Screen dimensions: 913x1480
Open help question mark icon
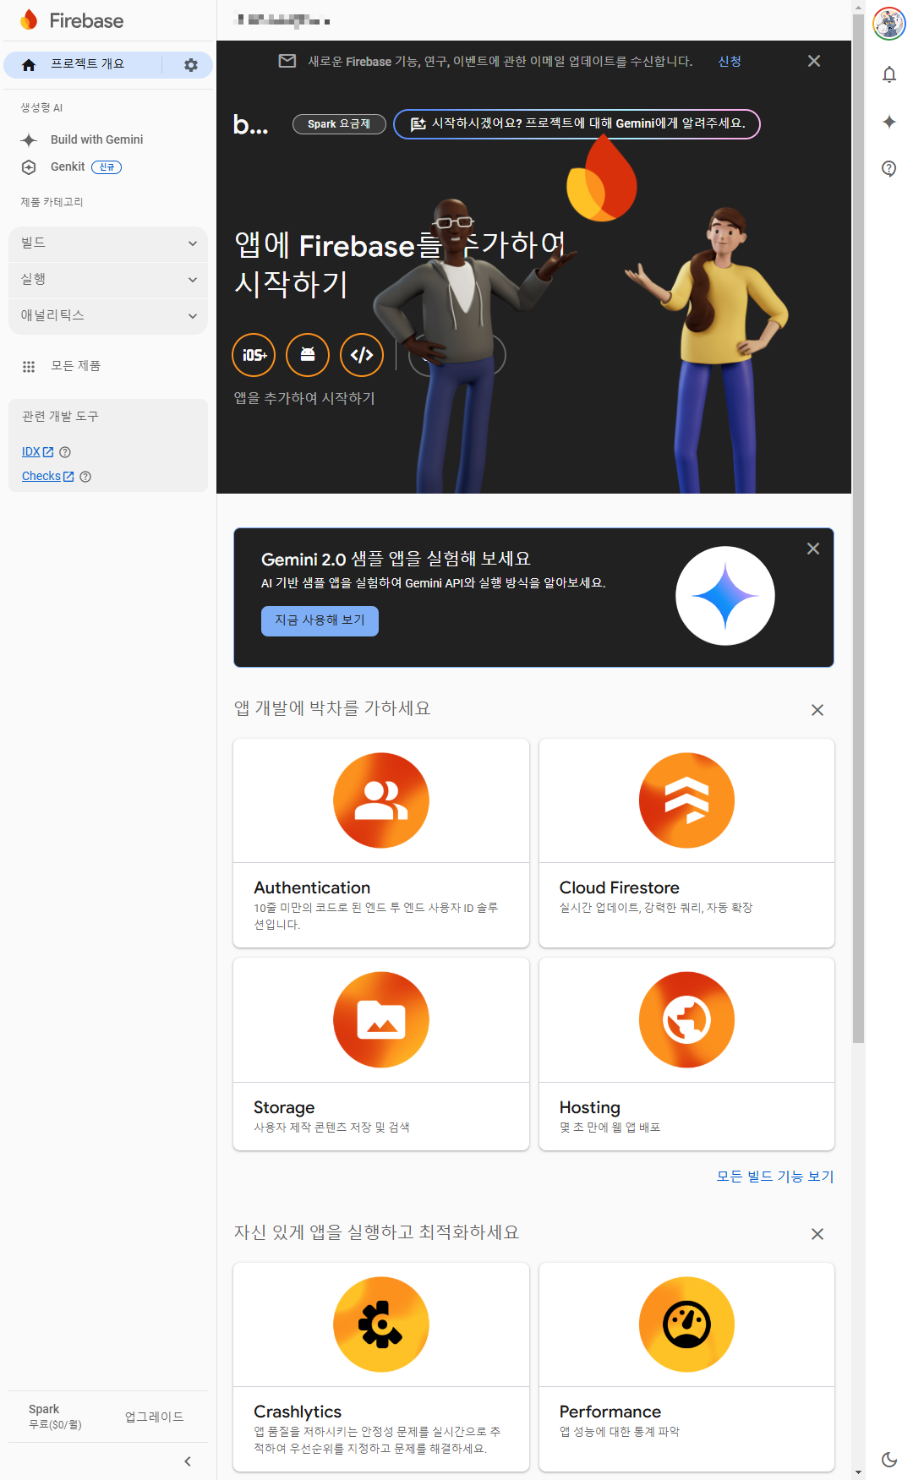(889, 168)
